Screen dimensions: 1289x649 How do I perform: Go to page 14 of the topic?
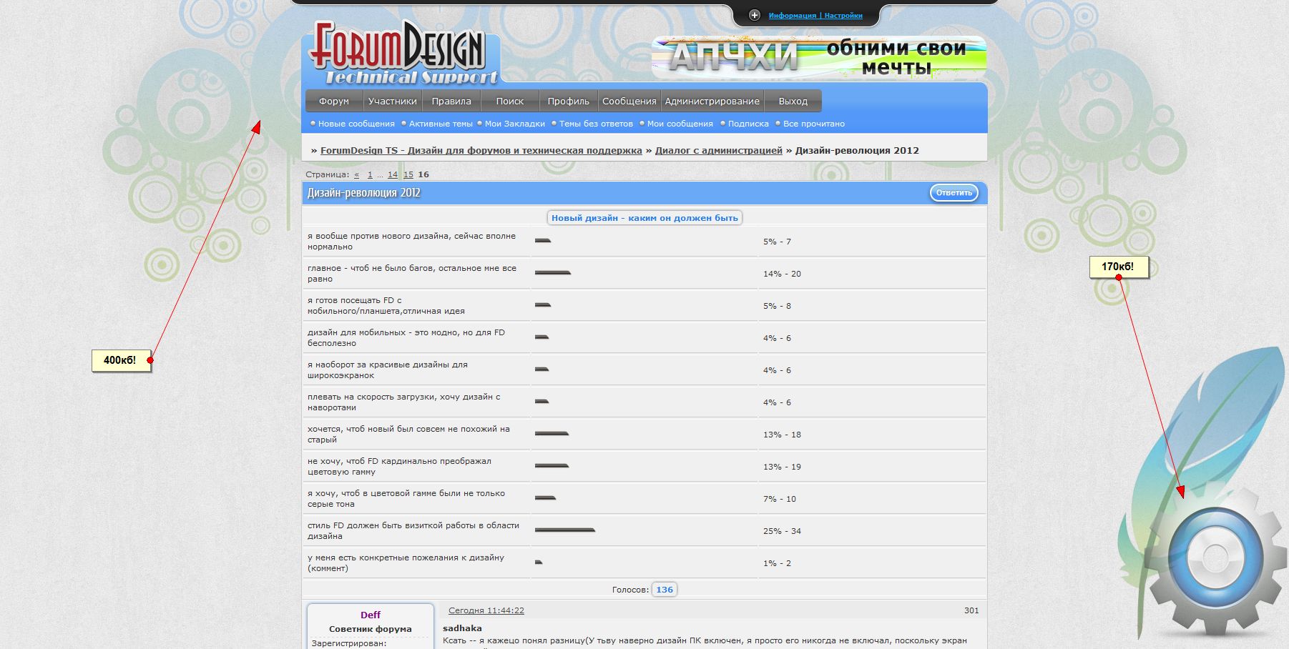(x=393, y=174)
